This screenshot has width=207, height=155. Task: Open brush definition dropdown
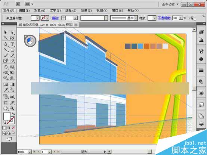click(106, 18)
